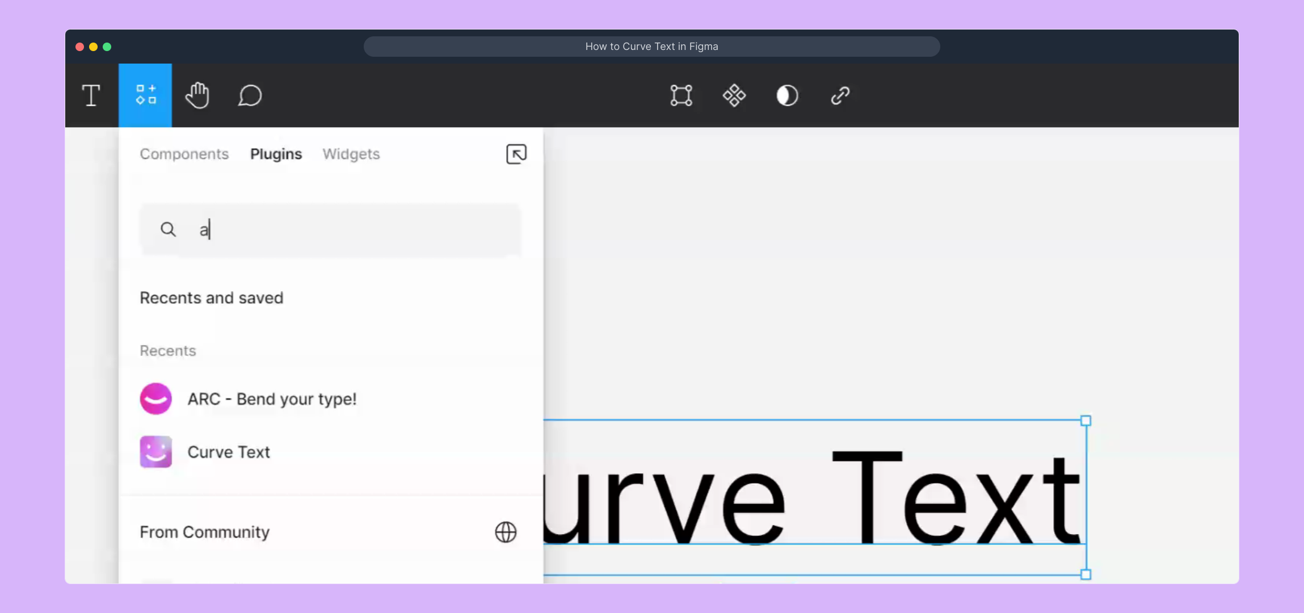Switch to the Widgets tab
Image resolution: width=1304 pixels, height=613 pixels.
(351, 154)
